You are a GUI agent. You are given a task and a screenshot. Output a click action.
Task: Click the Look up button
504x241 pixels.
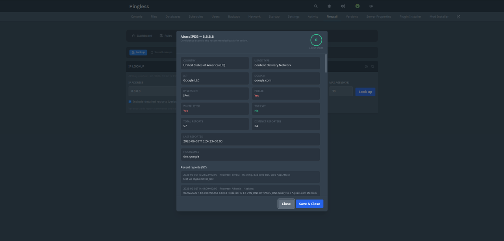coord(365,92)
